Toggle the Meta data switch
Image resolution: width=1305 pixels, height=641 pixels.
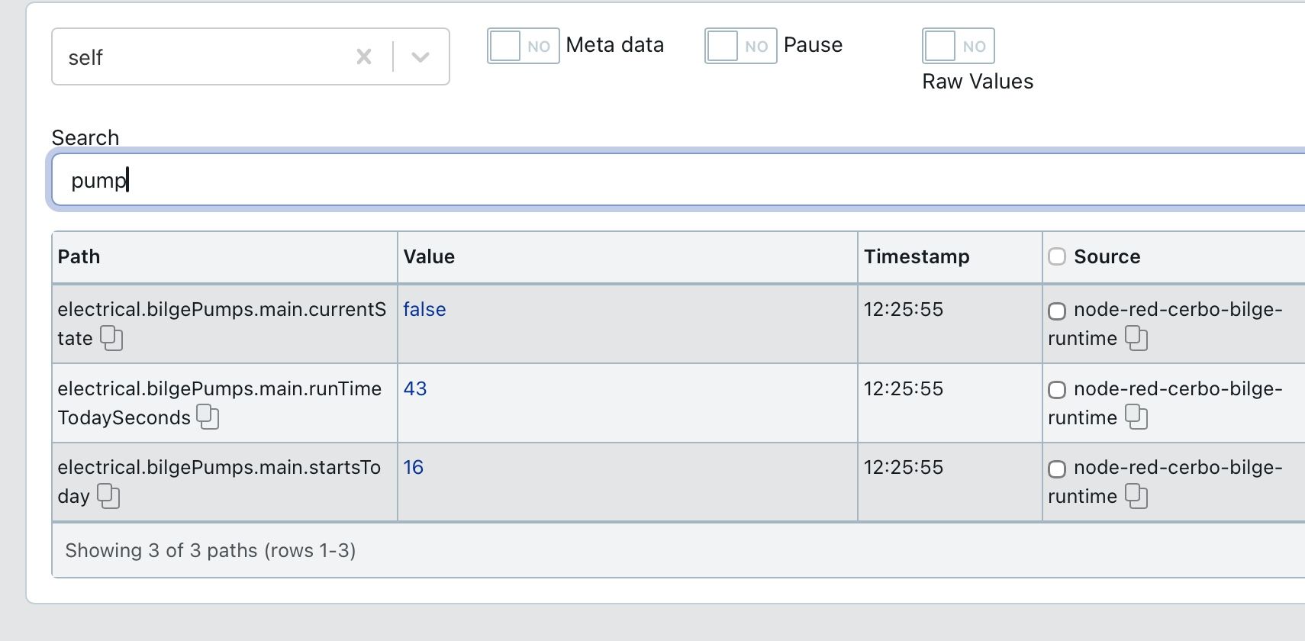click(x=524, y=46)
